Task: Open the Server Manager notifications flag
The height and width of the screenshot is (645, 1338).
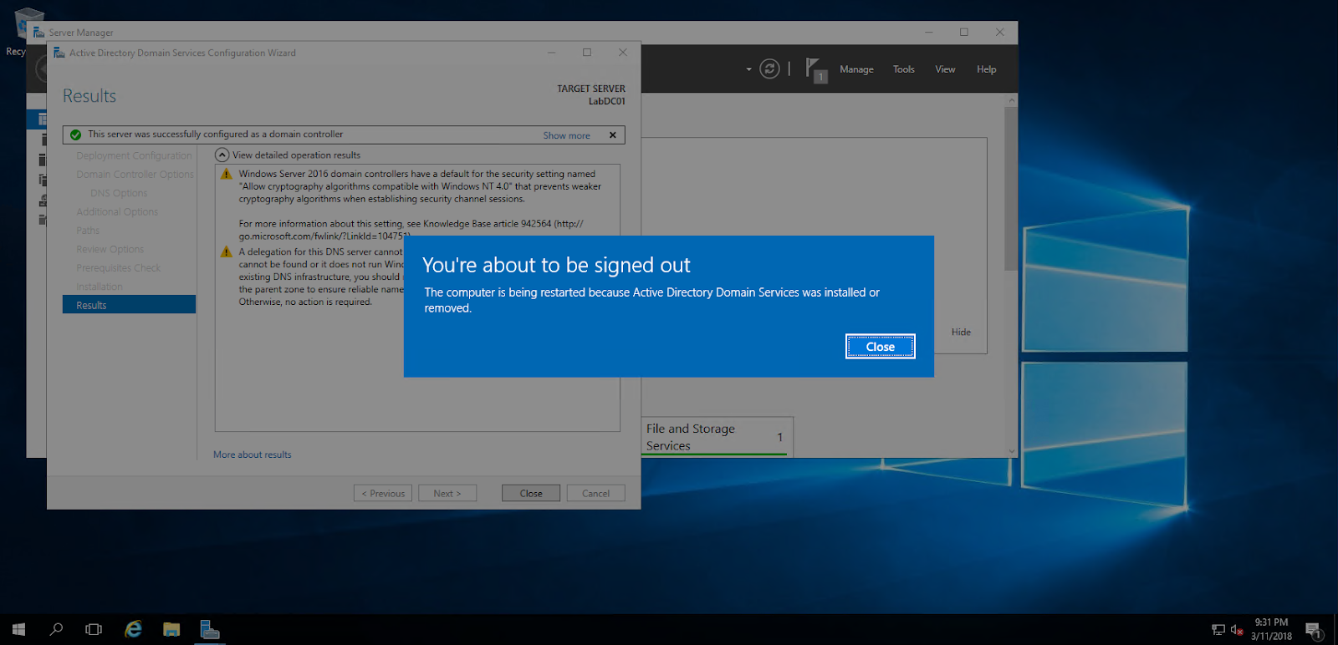Action: click(815, 69)
